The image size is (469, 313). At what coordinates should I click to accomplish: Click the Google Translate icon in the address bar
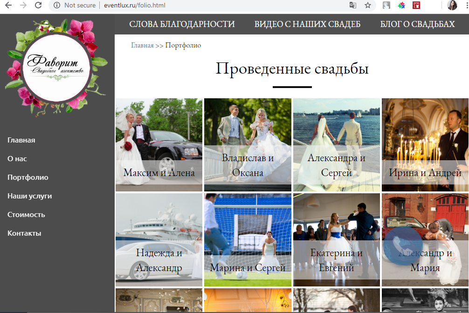[353, 5]
